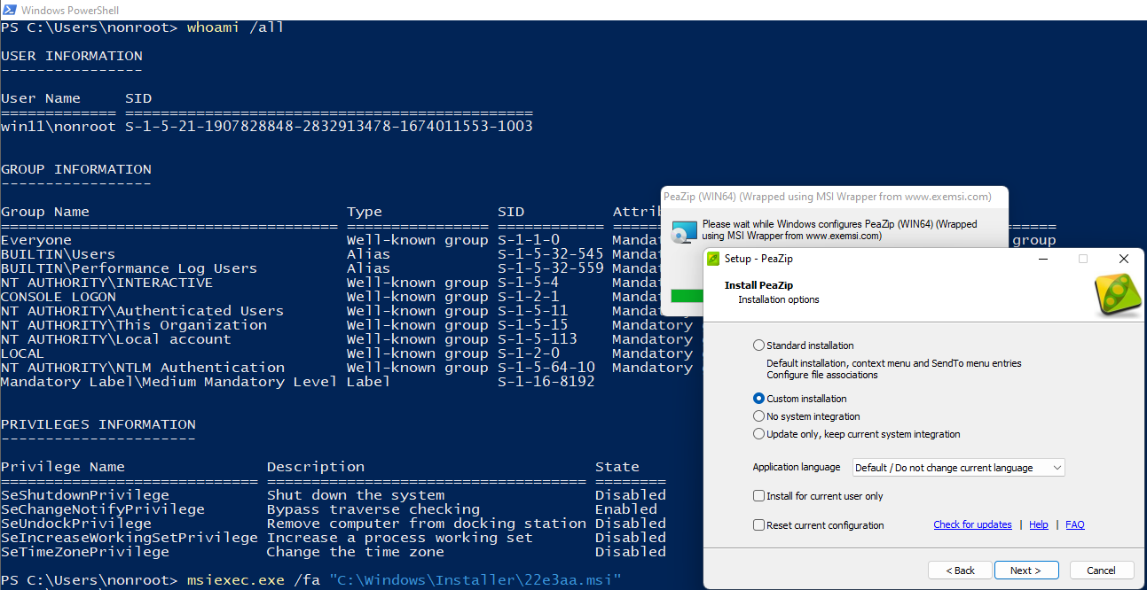Click the 'whoami /all' command text

(x=235, y=27)
